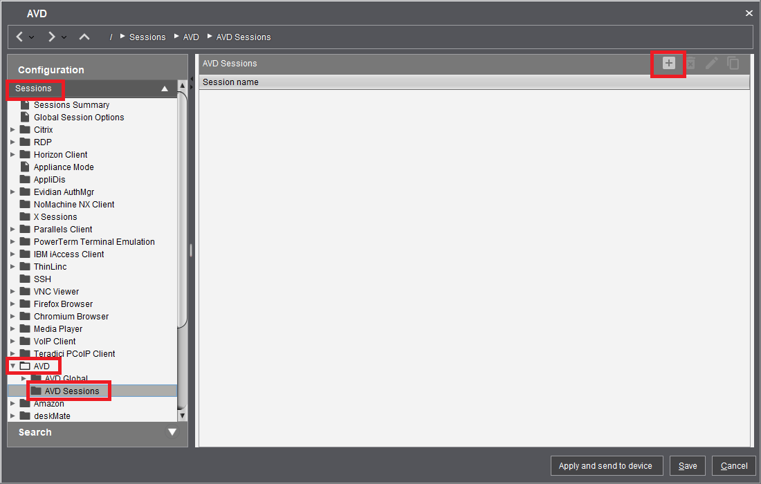Open Global Session Options page
Image resolution: width=761 pixels, height=484 pixels.
[x=79, y=118]
